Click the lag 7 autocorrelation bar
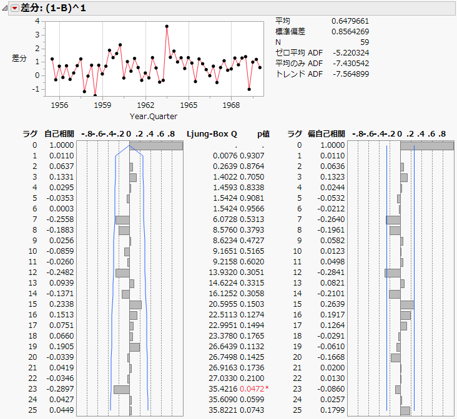457x419 pixels. (122, 220)
